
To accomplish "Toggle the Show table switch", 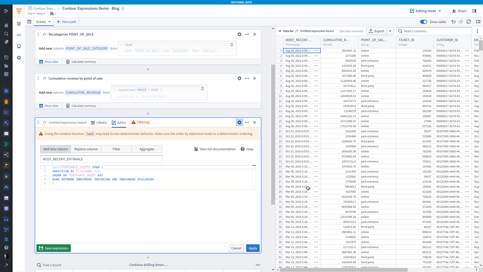I will pos(424,22).
